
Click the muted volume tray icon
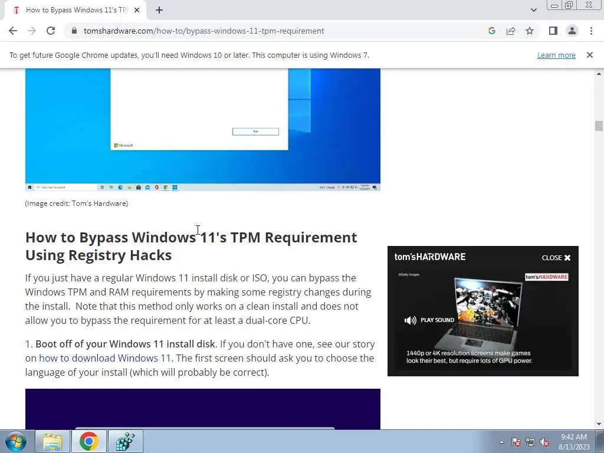click(x=544, y=442)
